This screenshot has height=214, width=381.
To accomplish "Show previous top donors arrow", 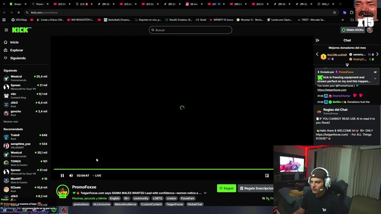I will click(317, 54).
